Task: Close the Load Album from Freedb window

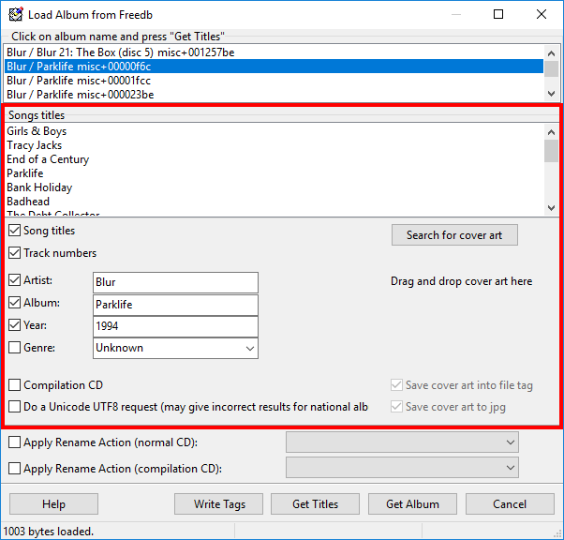Action: pyautogui.click(x=541, y=14)
